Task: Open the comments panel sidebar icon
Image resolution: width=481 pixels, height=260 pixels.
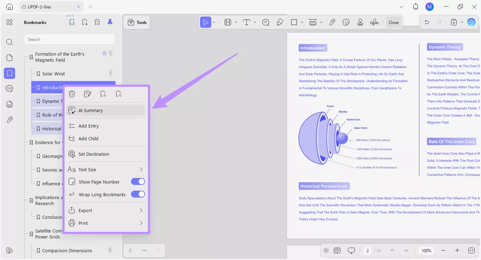Action: 10,88
